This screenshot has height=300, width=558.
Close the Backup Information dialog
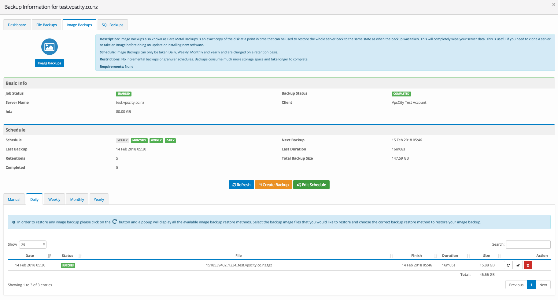pos(553,5)
